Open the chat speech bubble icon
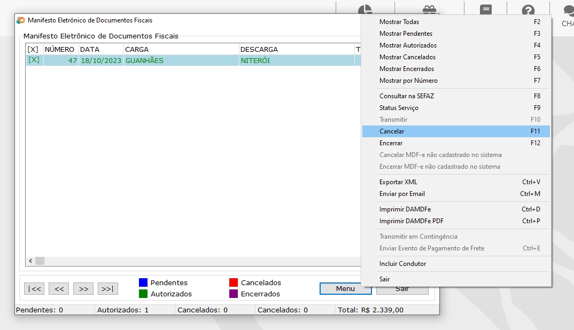Image resolution: width=574 pixels, height=330 pixels. pyautogui.click(x=569, y=10)
